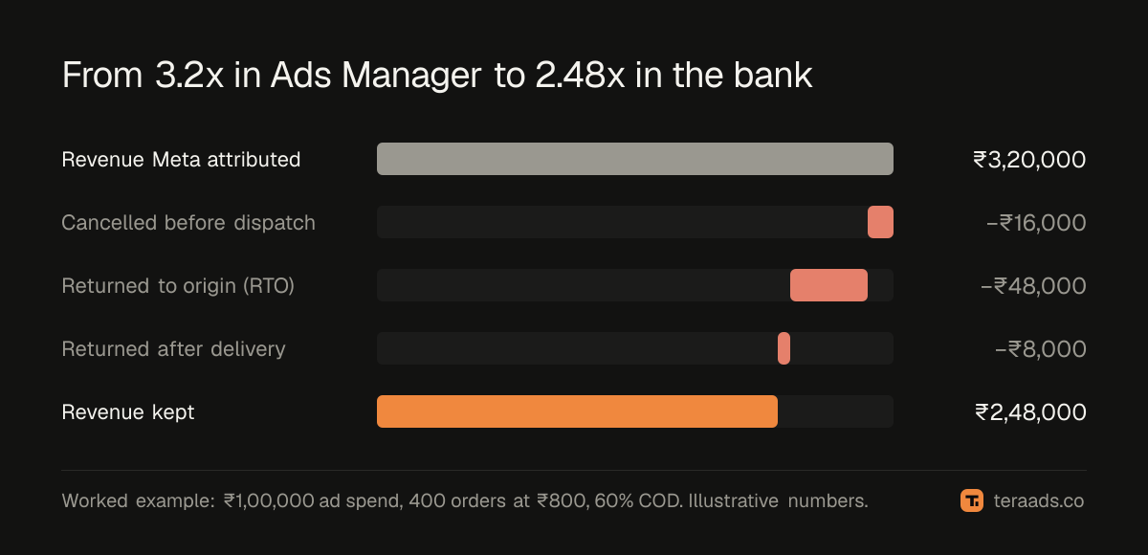1148x555 pixels.
Task: Select the ₹2,48,000 value
Action: [1030, 412]
